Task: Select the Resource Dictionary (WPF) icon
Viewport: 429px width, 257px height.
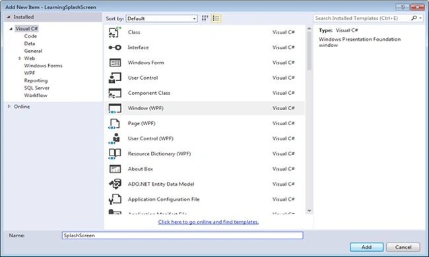Action: [115, 154]
